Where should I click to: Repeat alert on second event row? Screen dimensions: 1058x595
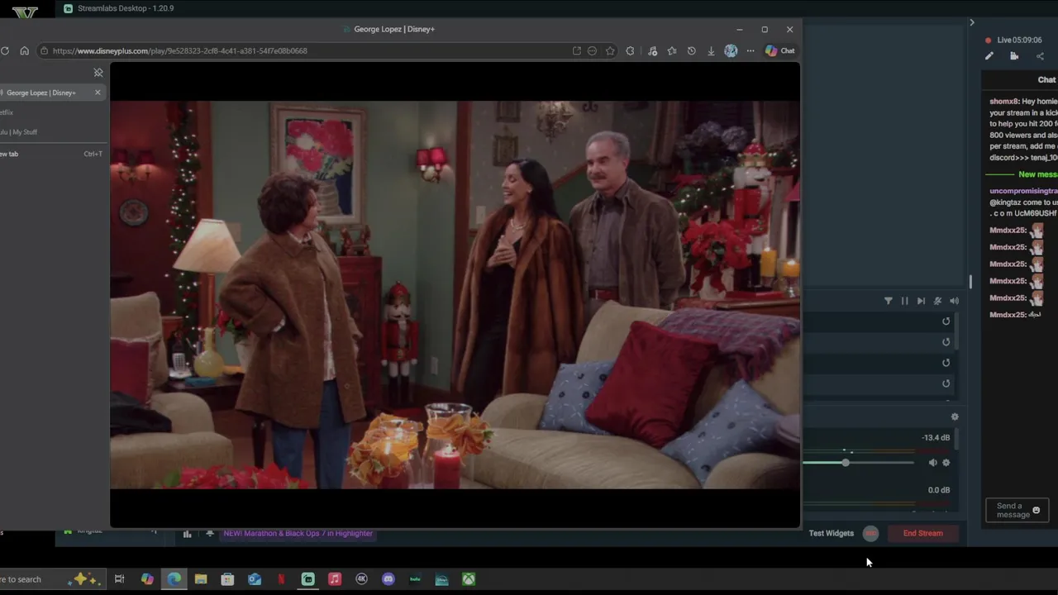click(x=946, y=342)
